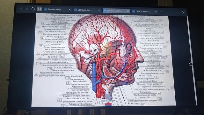Screen dimensions: 204x115
Task: Click the text Внутренняя сонная артерия
Action: click(x=77, y=101)
